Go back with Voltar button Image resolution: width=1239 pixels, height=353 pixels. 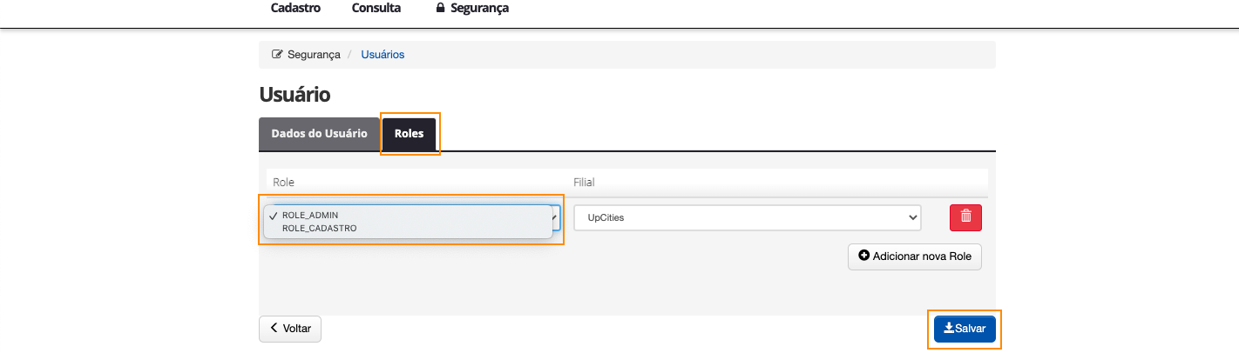(290, 329)
